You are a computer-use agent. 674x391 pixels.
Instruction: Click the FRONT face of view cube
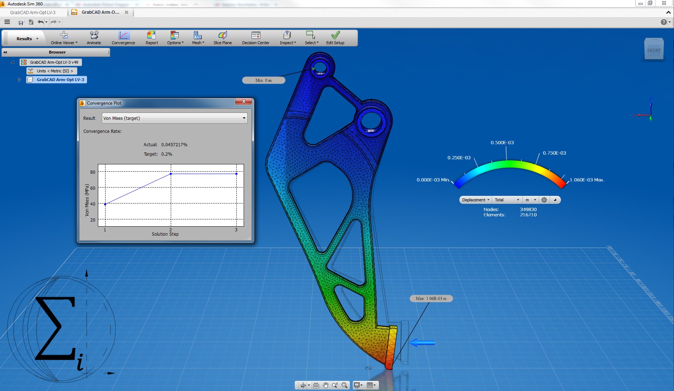[x=654, y=51]
